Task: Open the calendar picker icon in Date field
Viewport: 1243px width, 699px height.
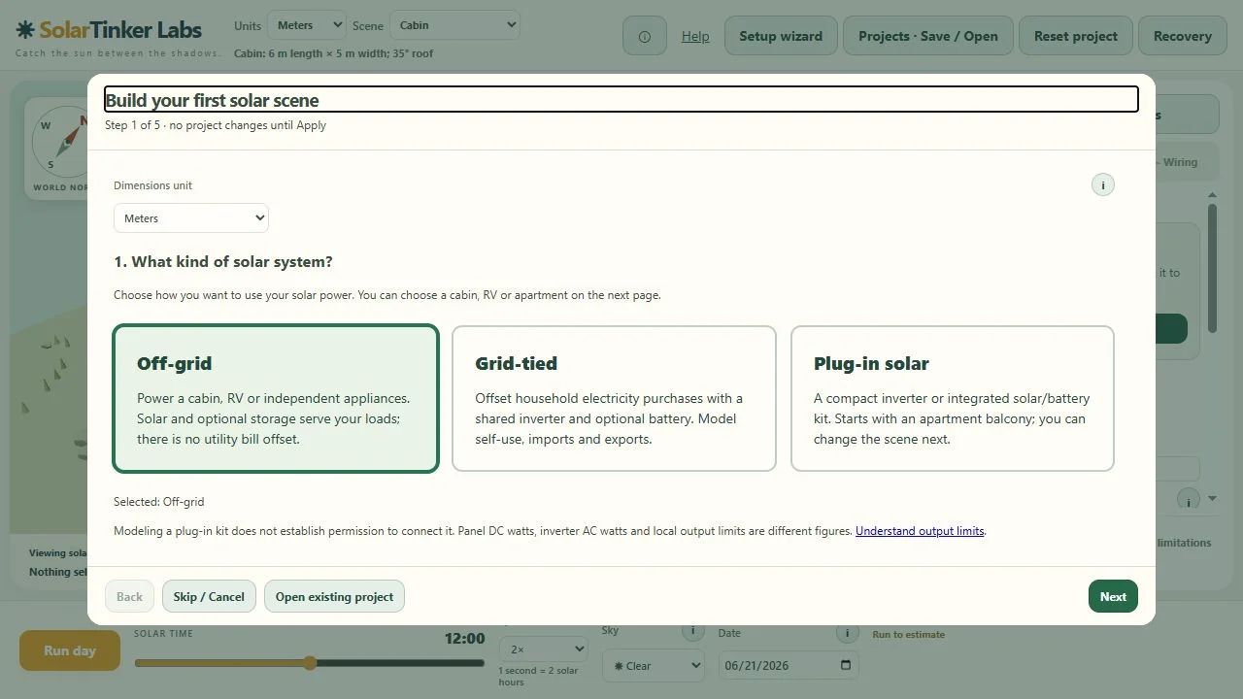Action: pyautogui.click(x=845, y=665)
